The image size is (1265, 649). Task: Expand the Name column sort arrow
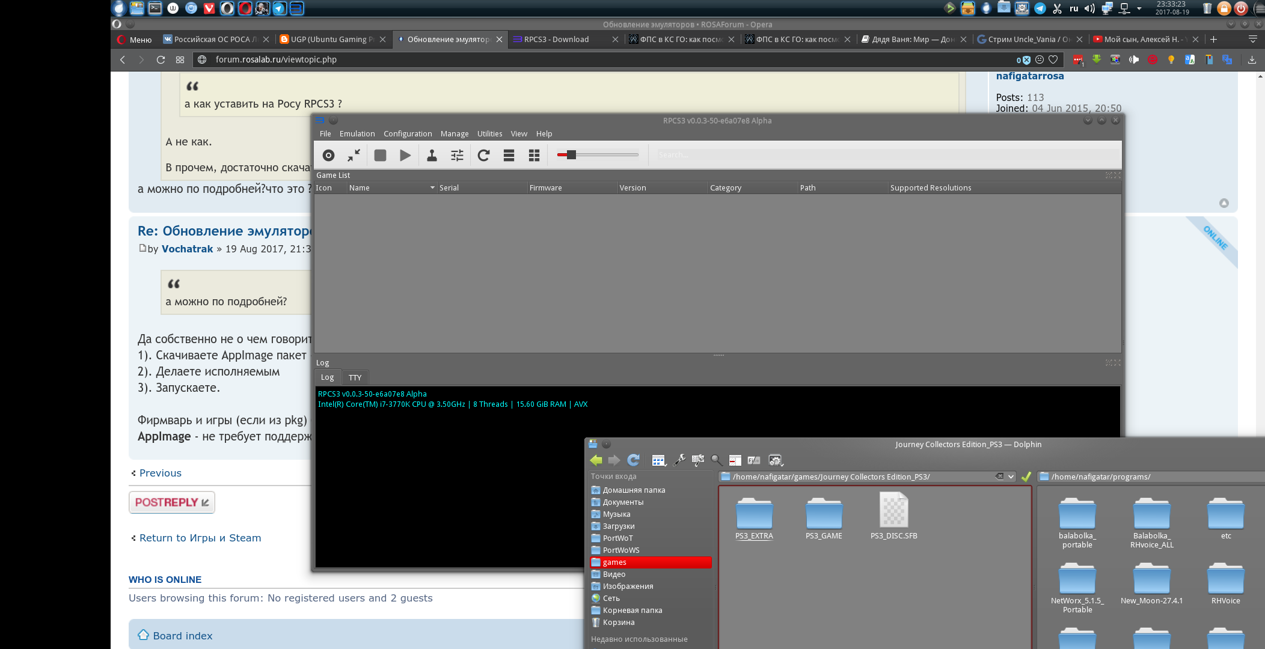(432, 188)
